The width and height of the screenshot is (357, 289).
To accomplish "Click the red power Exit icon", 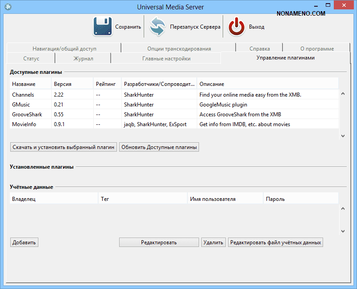I will pos(237,27).
